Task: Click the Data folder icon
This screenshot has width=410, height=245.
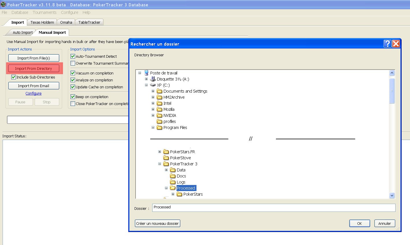Action: pyautogui.click(x=173, y=170)
